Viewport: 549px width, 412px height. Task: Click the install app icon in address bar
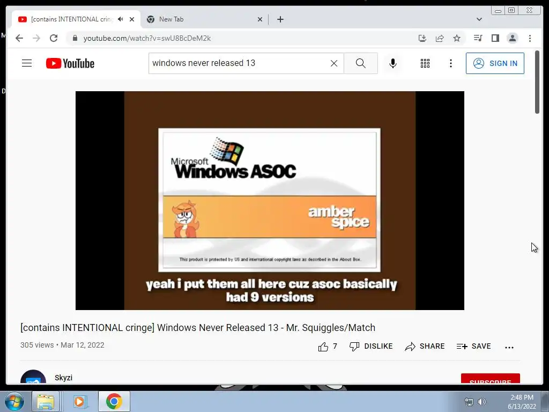click(422, 38)
